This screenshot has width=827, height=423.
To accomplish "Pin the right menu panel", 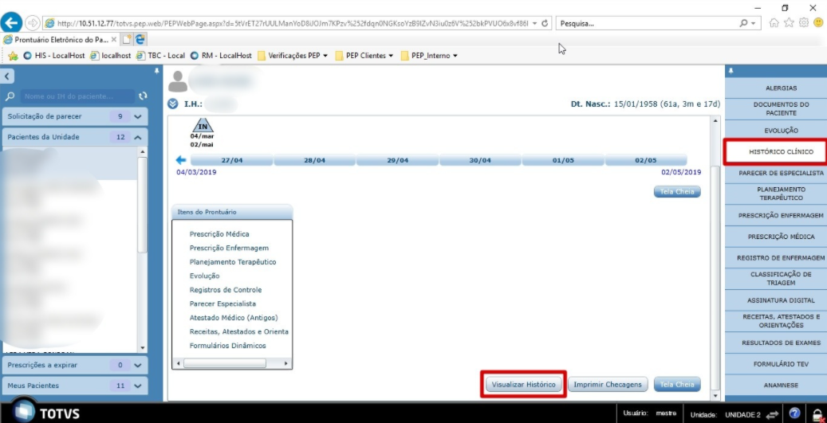I will pos(731,71).
